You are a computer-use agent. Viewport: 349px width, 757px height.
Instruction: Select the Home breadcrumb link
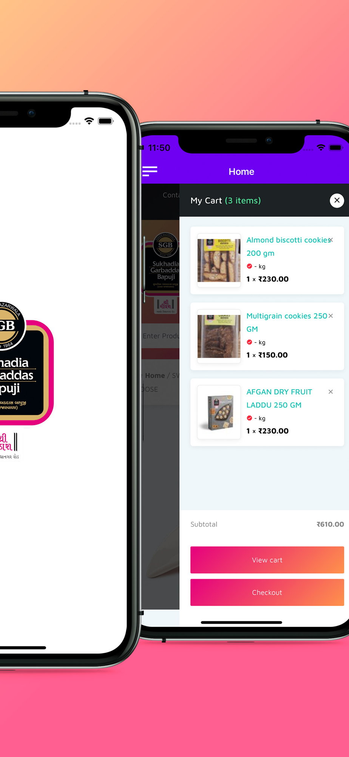click(155, 375)
